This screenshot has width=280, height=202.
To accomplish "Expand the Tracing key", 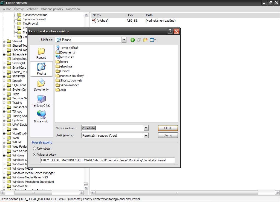I will tap(4, 103).
